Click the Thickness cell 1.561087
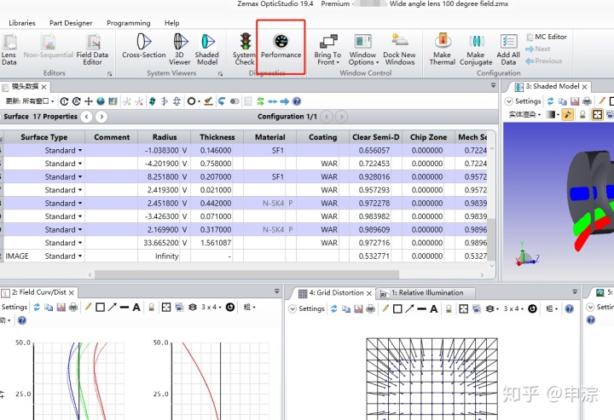Image resolution: width=614 pixels, height=420 pixels. [x=217, y=243]
